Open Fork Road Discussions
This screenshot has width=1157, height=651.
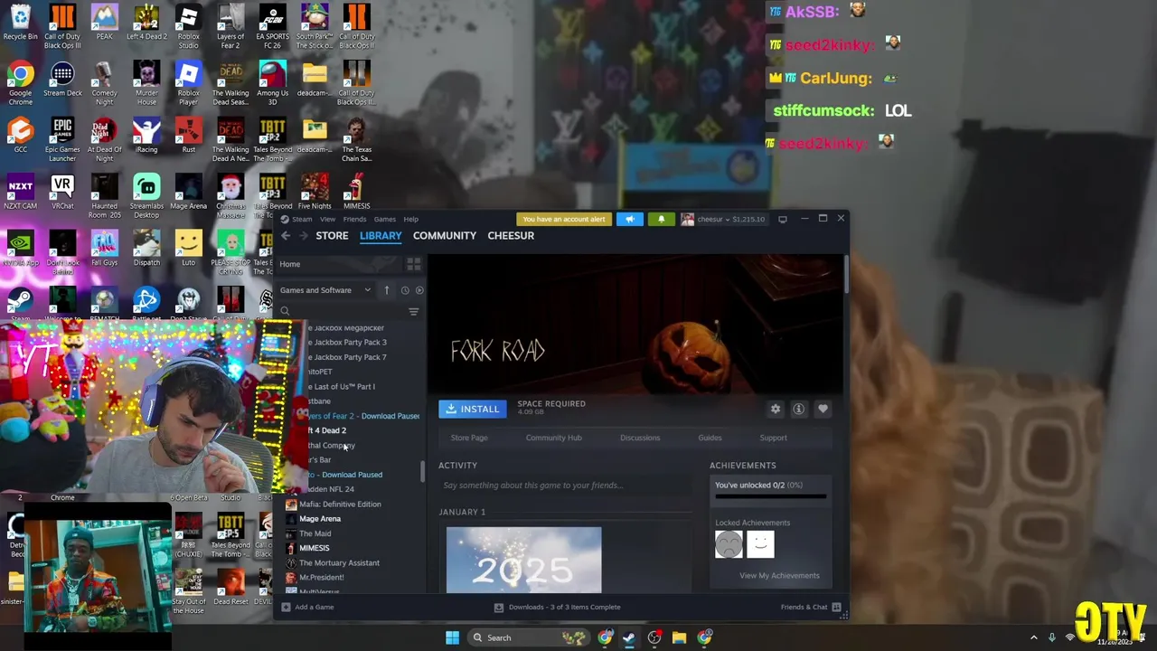pos(640,438)
